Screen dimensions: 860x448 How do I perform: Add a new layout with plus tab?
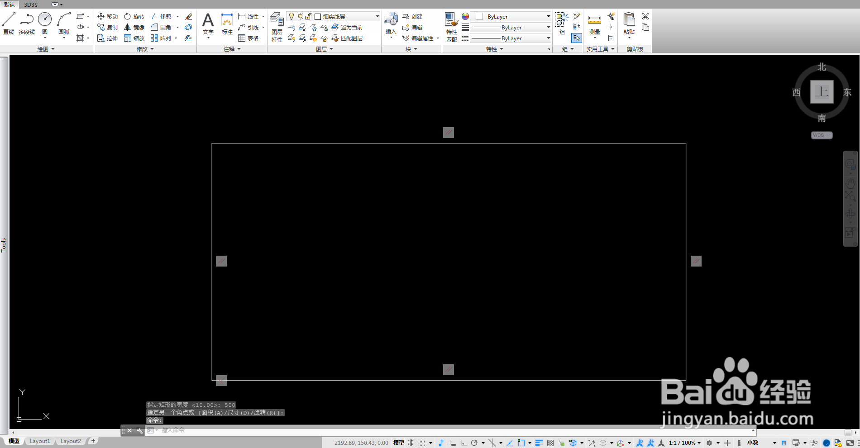pyautogui.click(x=93, y=441)
